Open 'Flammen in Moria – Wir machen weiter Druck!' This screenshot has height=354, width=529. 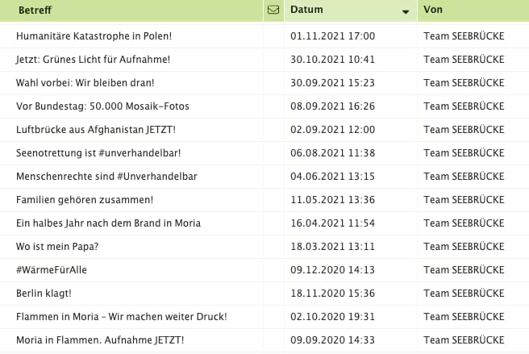click(121, 317)
